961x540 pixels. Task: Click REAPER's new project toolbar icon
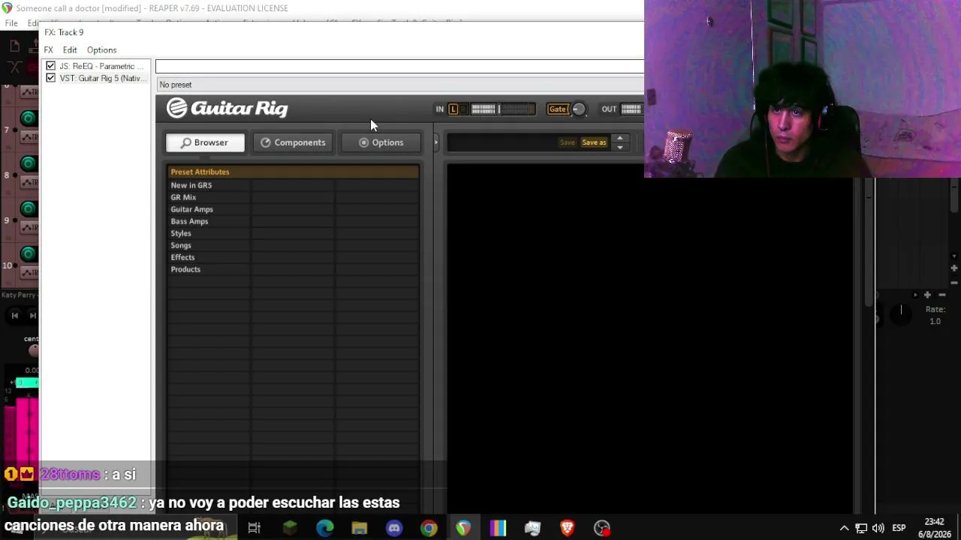point(15,46)
